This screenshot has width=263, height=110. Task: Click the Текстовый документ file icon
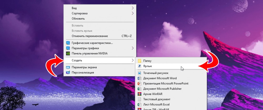coord(139,99)
